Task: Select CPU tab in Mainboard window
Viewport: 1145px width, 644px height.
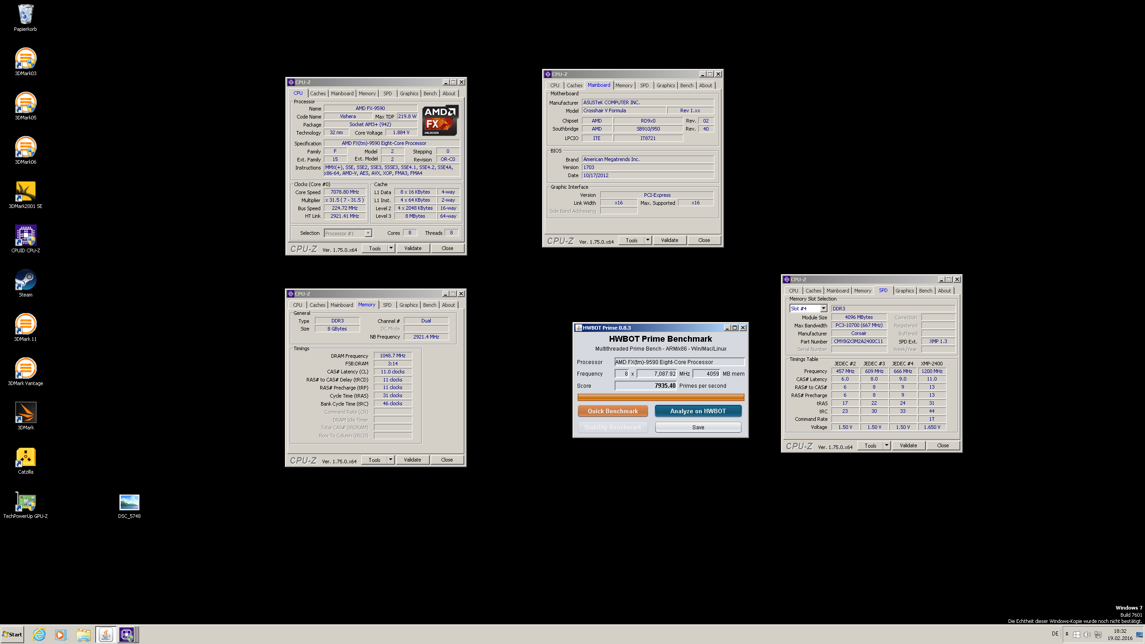Action: [x=555, y=85]
